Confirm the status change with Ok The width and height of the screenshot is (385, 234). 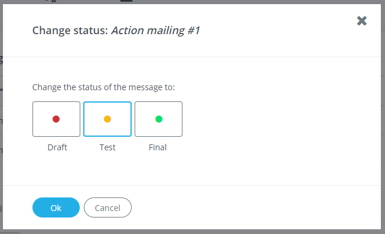click(x=56, y=207)
